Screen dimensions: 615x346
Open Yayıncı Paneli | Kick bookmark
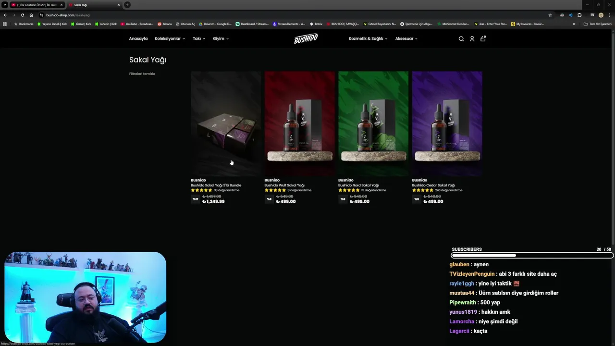52,24
